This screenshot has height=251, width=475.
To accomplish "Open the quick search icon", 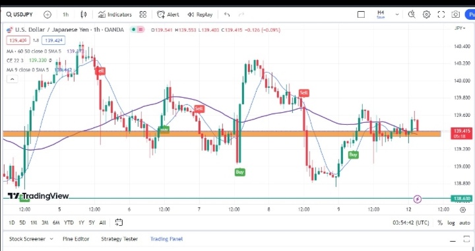I will coord(412,15).
